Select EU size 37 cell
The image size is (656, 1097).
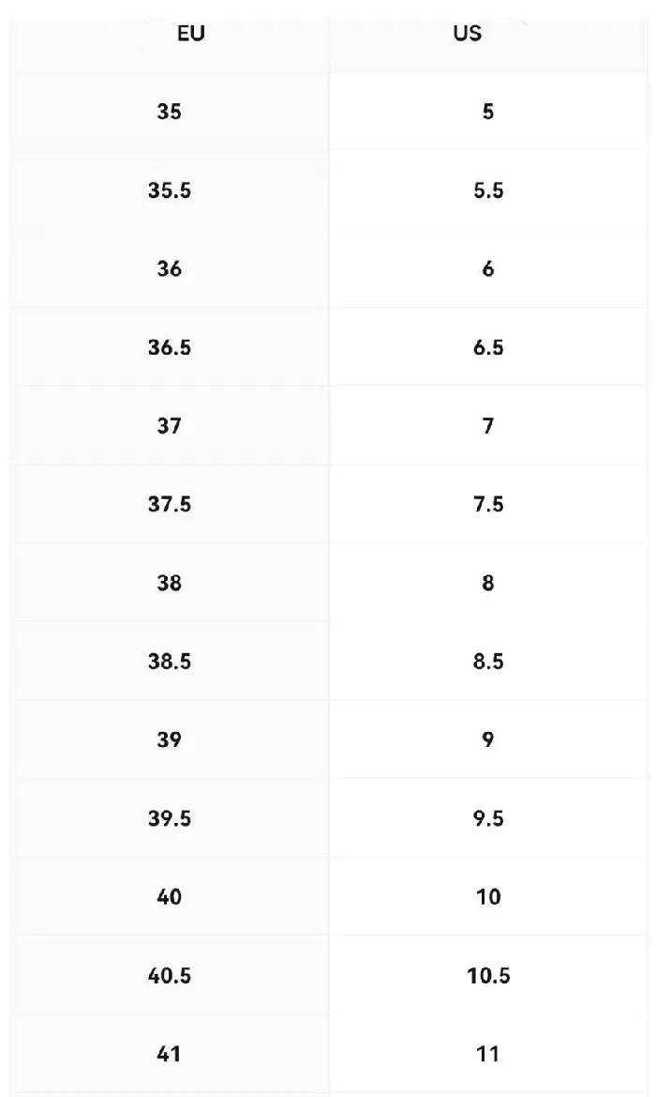coord(169,425)
